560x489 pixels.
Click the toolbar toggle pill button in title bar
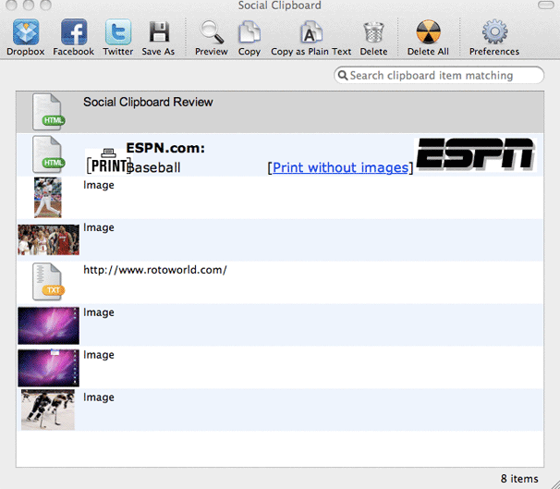tap(546, 5)
